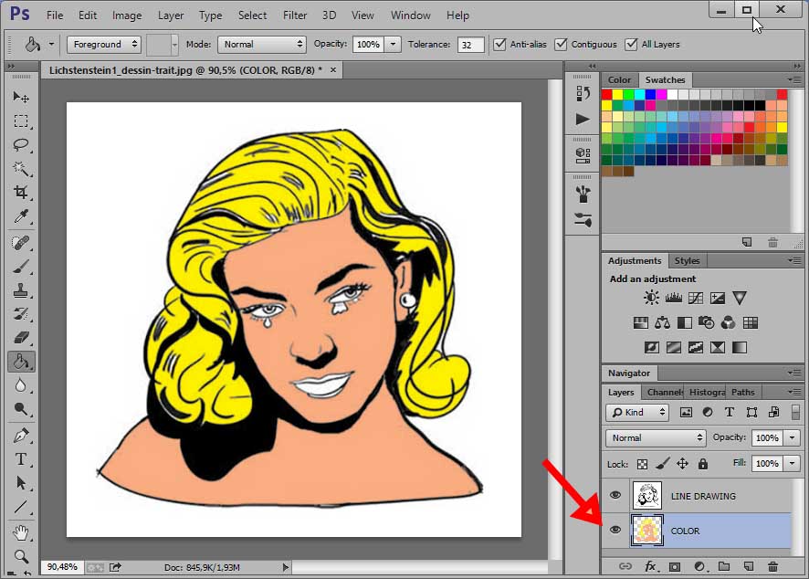Add layer mask icon
The width and height of the screenshot is (809, 579).
pyautogui.click(x=675, y=566)
